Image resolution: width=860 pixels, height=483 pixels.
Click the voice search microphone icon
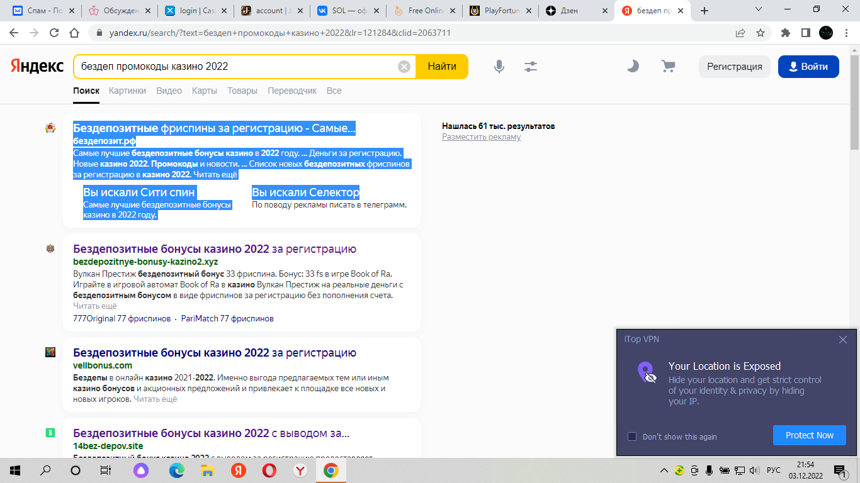[x=499, y=67]
